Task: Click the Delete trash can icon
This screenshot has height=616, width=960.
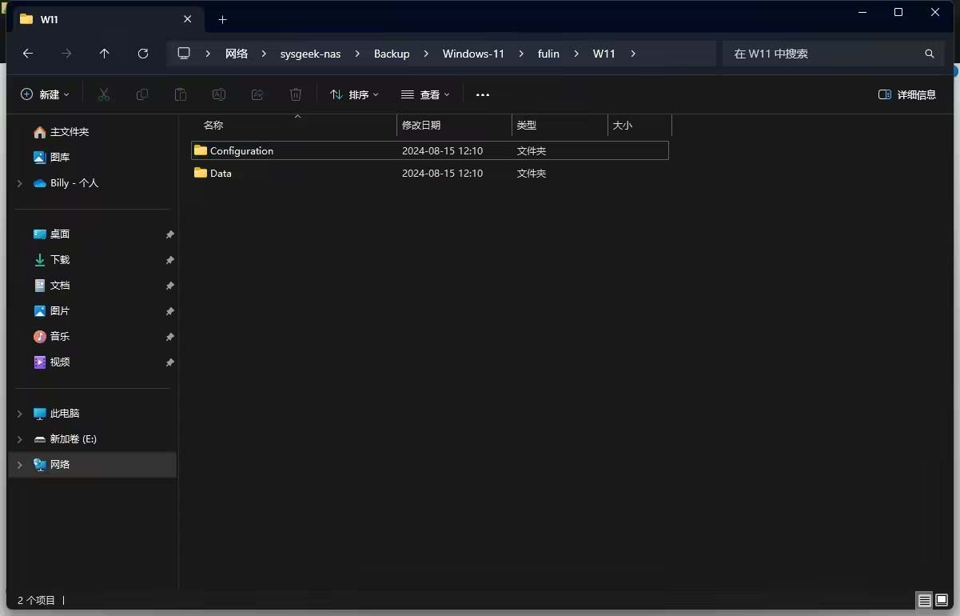Action: tap(296, 94)
